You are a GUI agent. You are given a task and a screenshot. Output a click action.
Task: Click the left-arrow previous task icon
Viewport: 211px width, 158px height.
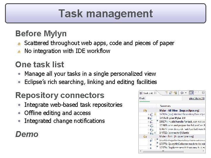point(182,93)
